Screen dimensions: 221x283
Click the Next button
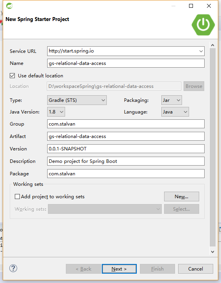(119, 269)
